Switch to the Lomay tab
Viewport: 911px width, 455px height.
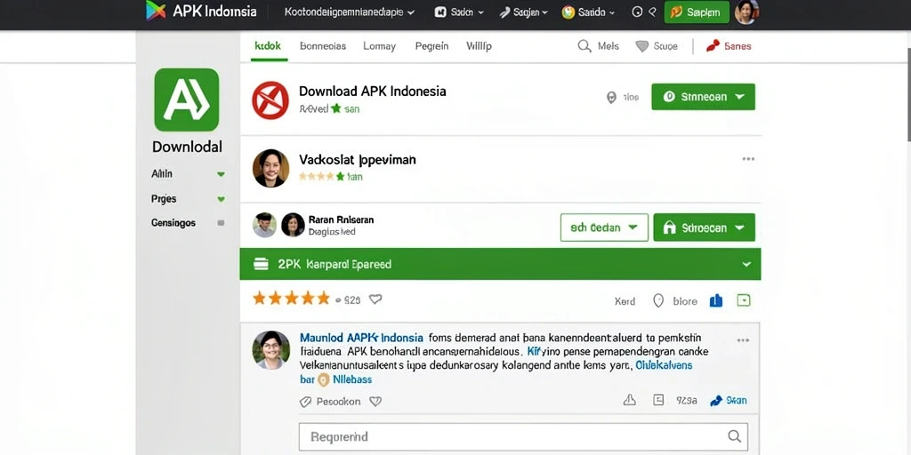point(379,46)
